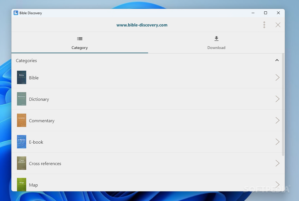Close the Bible Discovery window
The width and height of the screenshot is (299, 201).
(278, 13)
